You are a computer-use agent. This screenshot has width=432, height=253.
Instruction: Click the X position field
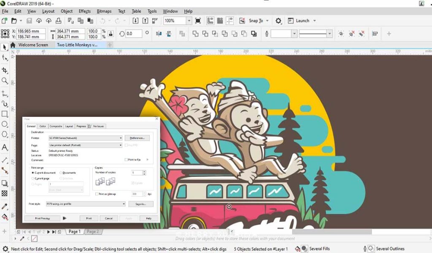click(31, 31)
